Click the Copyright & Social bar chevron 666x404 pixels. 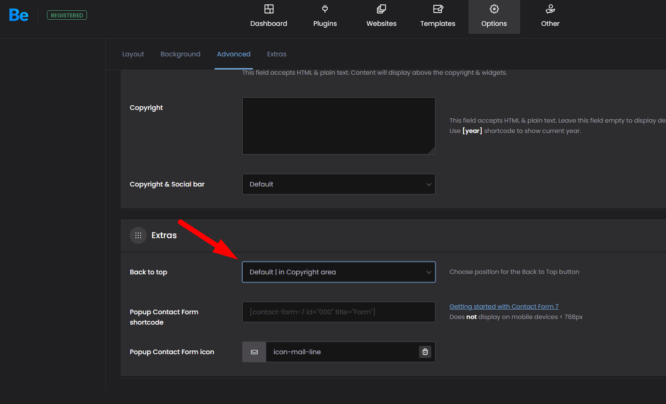[x=428, y=185]
